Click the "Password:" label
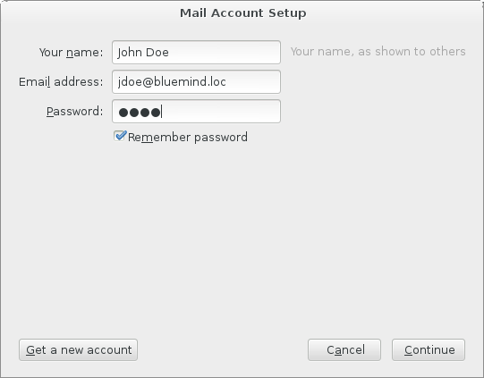Screen dimensions: 484x378 [x=74, y=112]
